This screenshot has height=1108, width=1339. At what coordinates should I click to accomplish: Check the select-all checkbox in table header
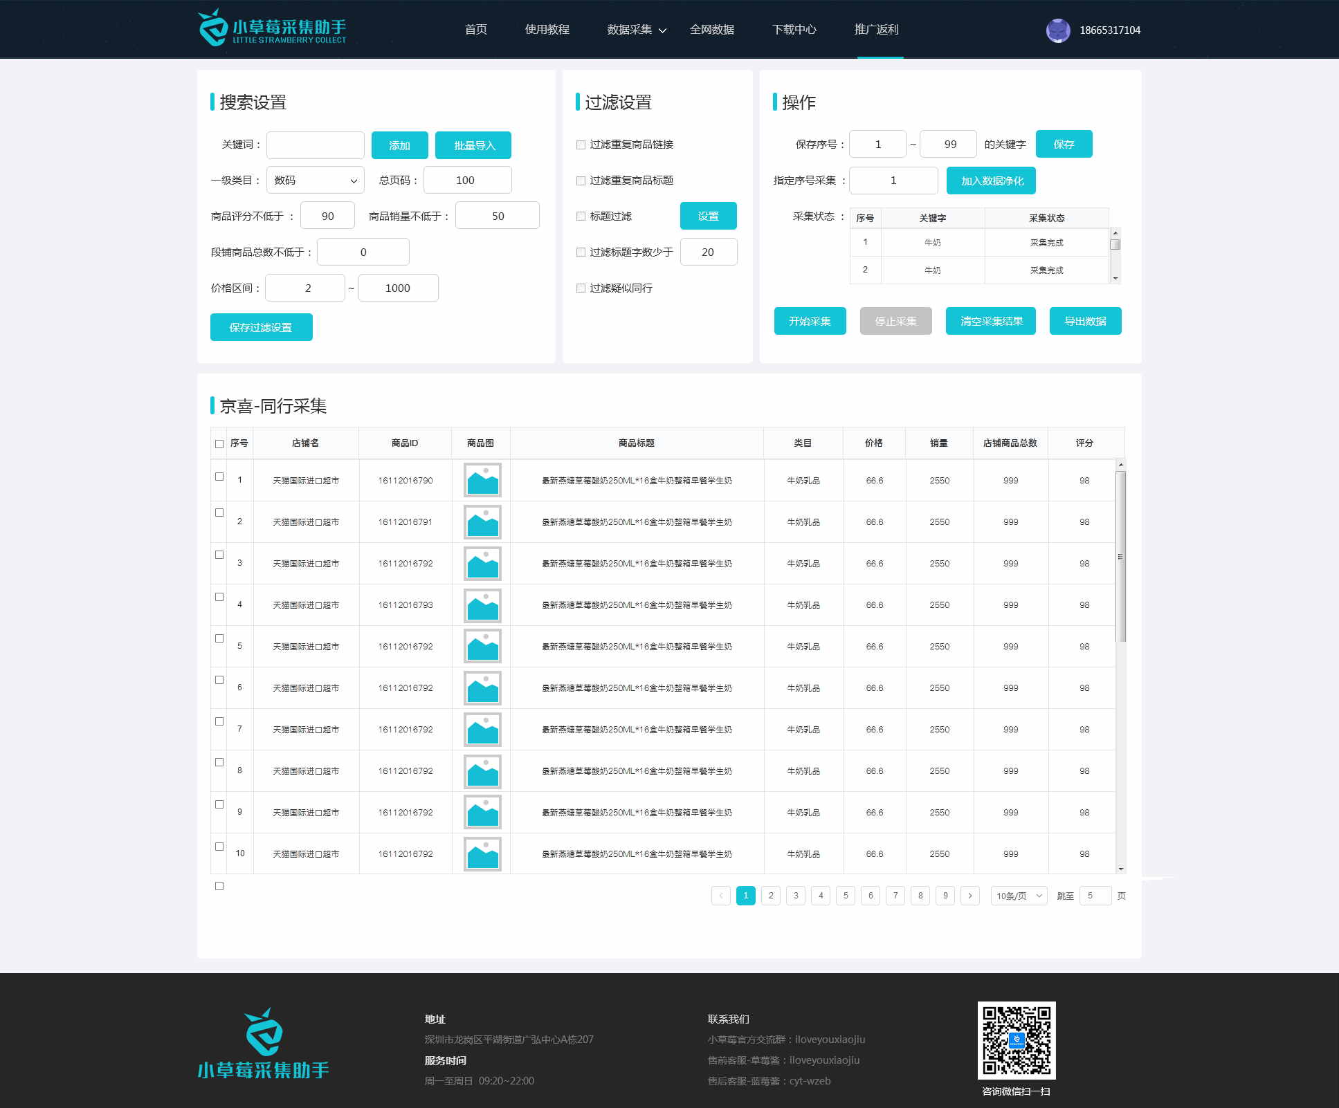tap(219, 444)
